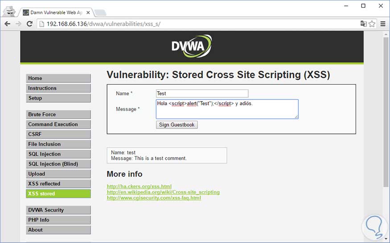The height and width of the screenshot is (243, 390).
Task: Click inside the Message textarea
Action: (227, 109)
